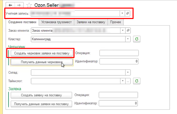Go back with the left arrow button
177x114 pixels.
10,5
